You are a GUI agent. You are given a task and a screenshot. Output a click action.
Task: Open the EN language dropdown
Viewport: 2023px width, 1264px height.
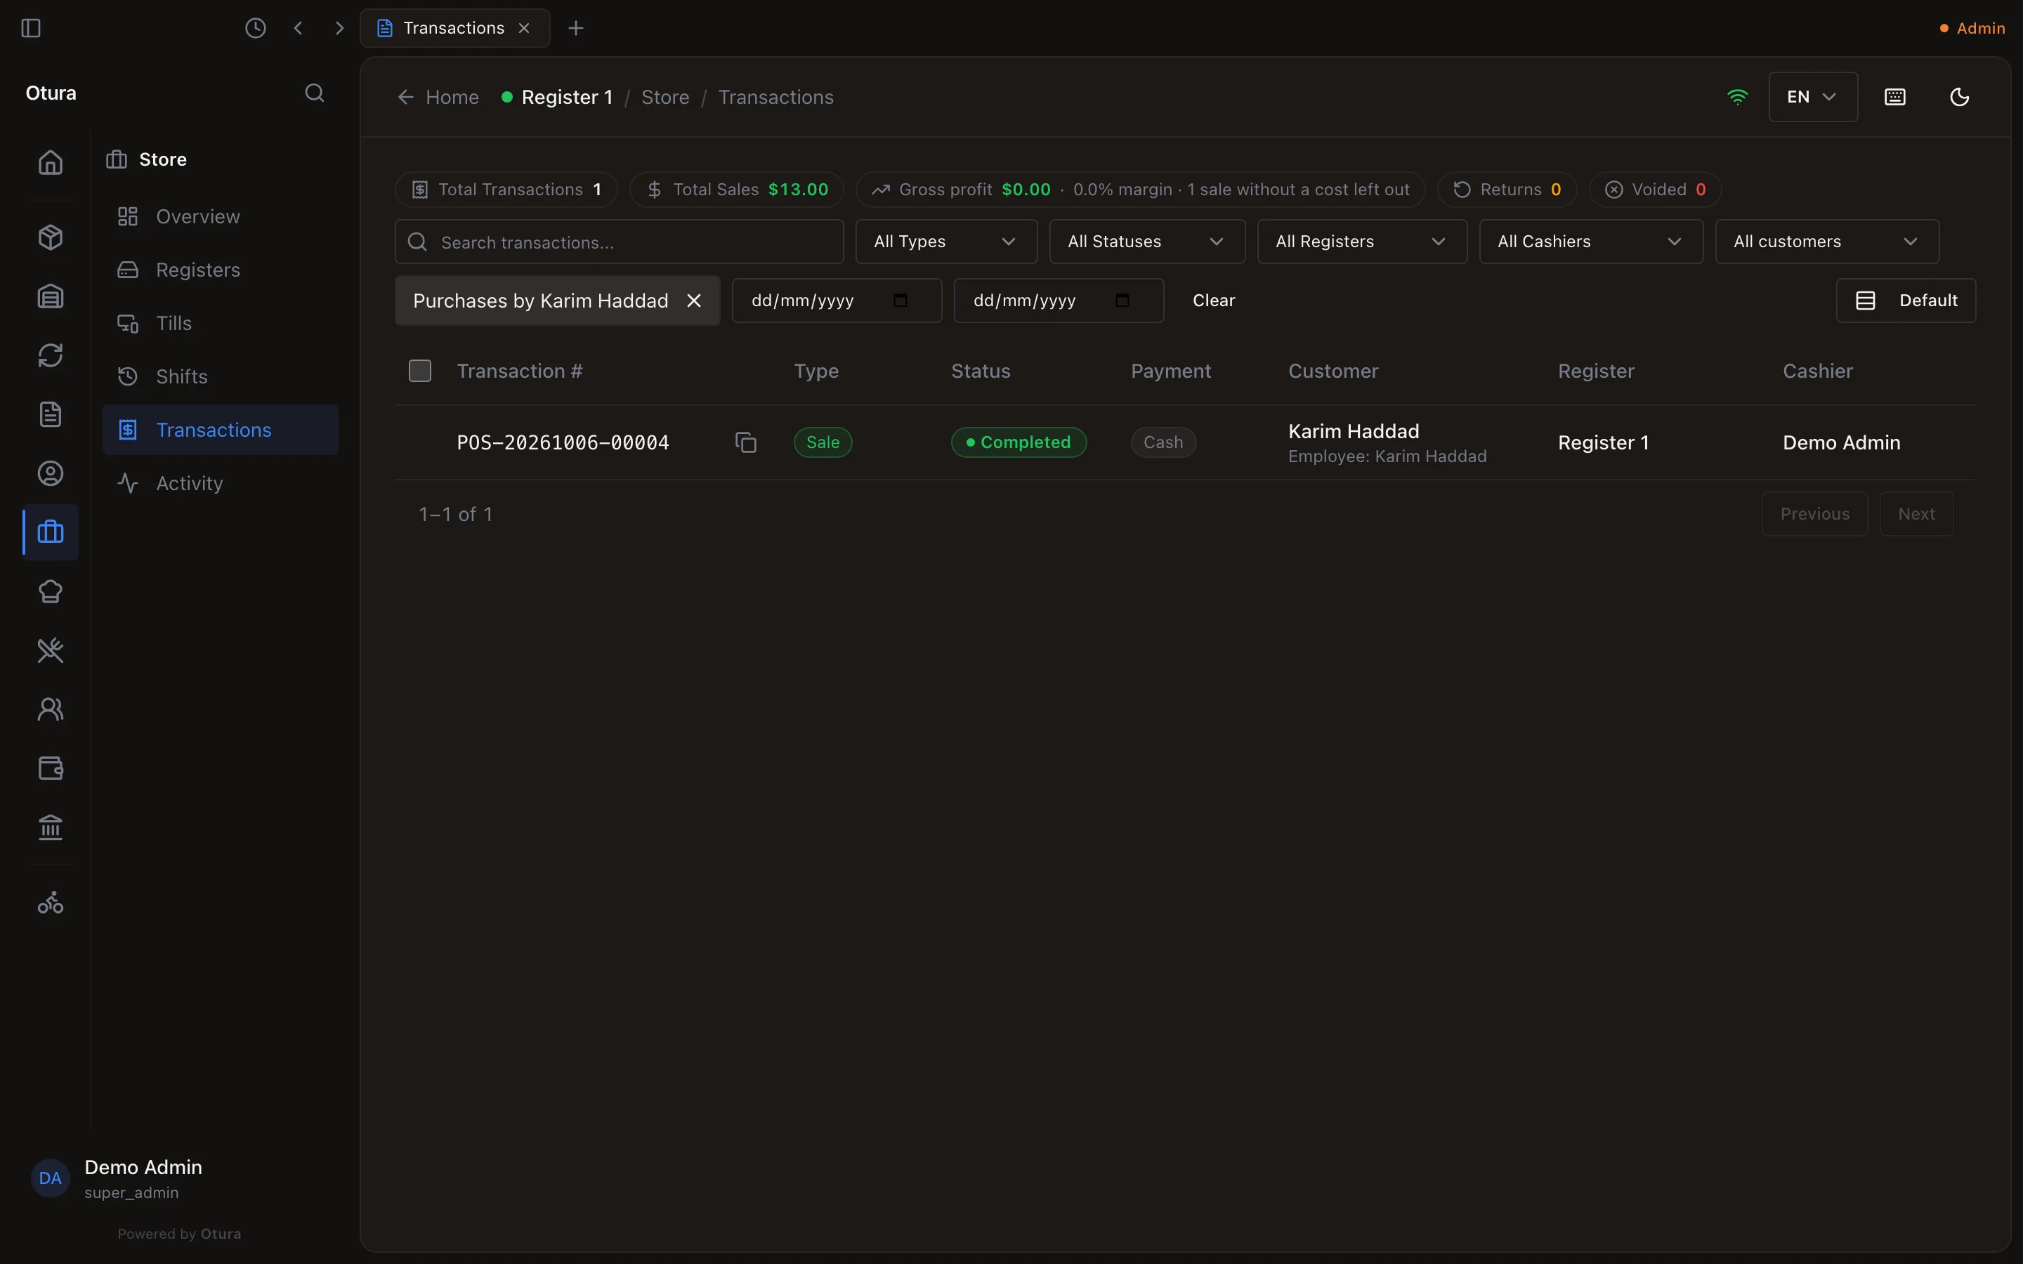[1812, 97]
